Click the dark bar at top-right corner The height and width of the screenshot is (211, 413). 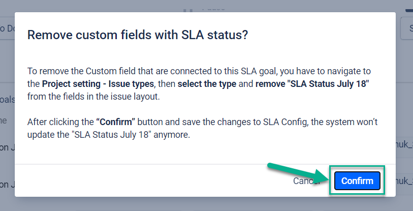(409, 9)
